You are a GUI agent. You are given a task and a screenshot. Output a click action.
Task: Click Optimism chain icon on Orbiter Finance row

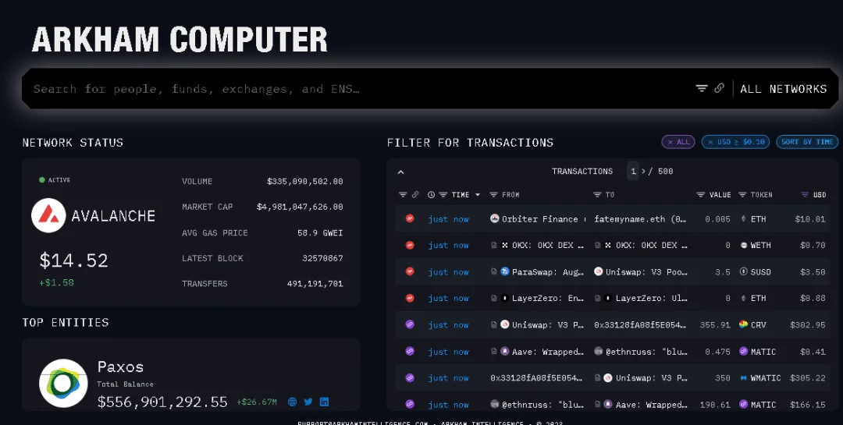(410, 218)
